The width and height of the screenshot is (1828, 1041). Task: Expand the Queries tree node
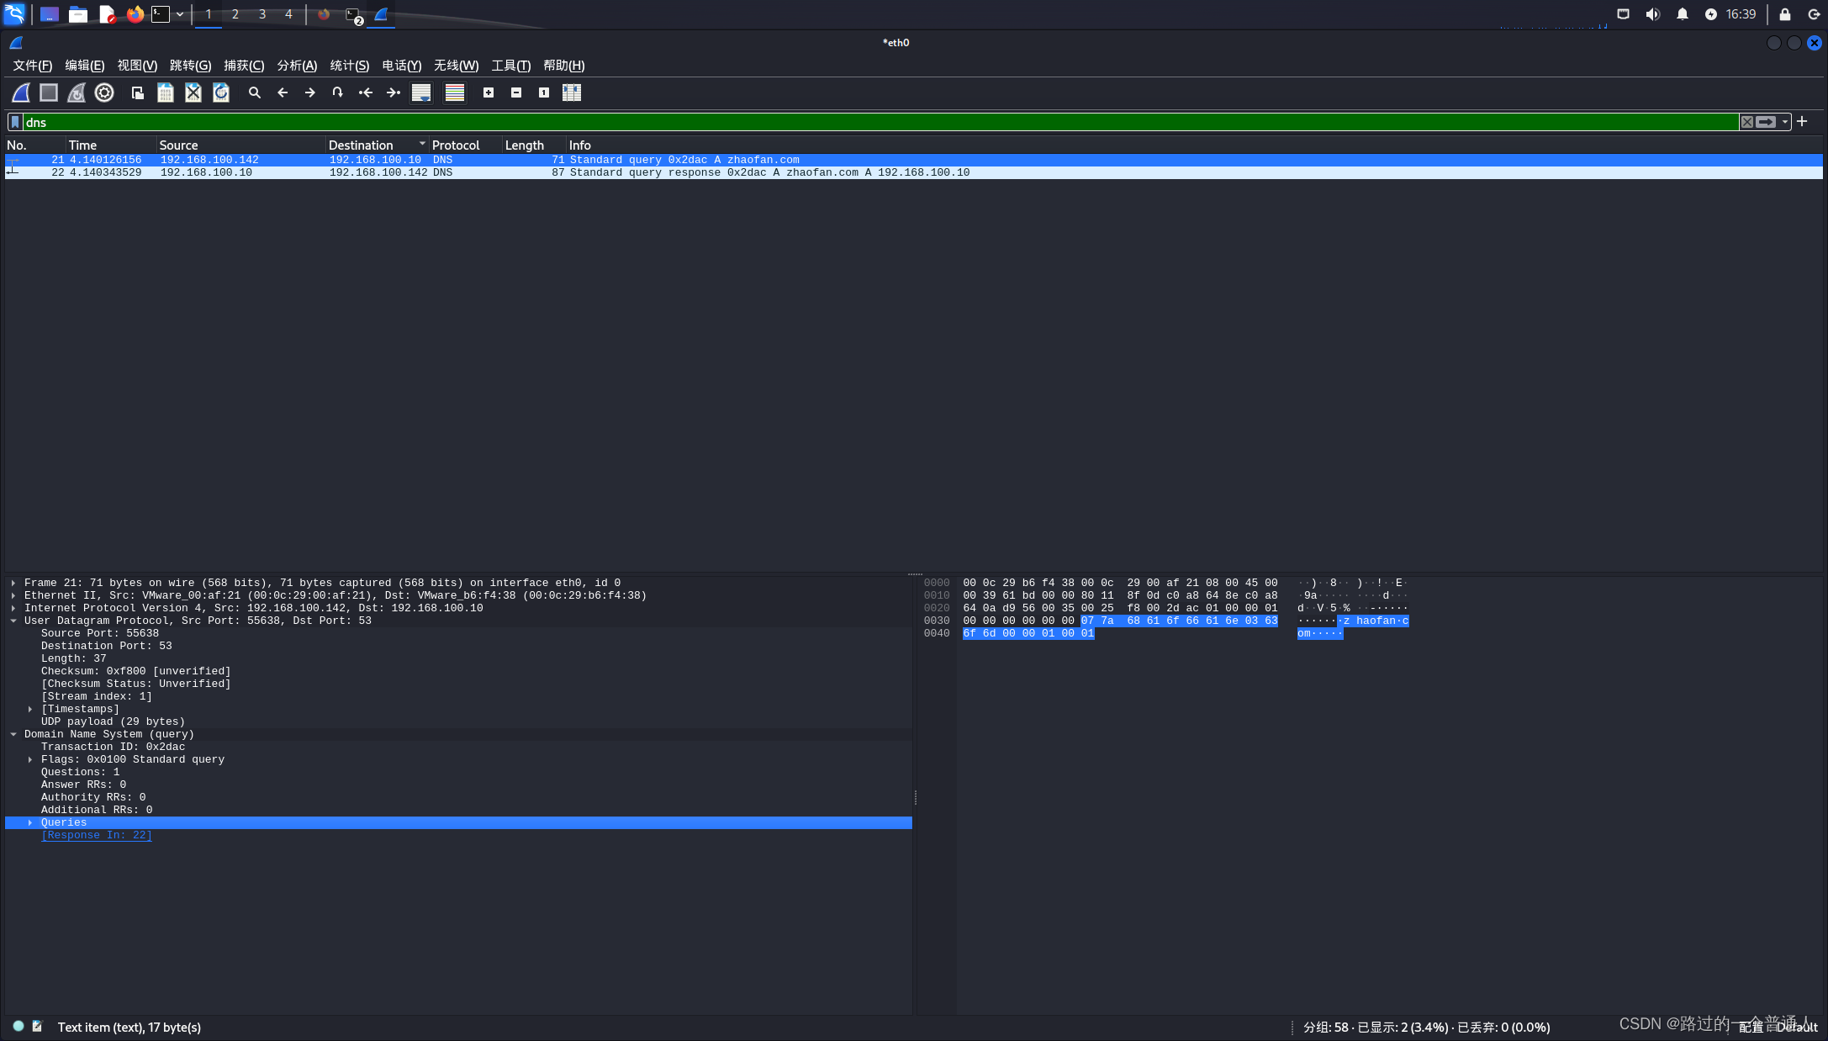click(x=30, y=822)
